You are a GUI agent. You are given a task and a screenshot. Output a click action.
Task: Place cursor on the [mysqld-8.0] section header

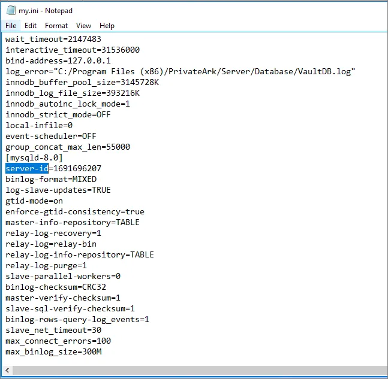(34, 157)
